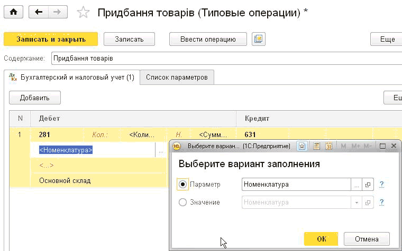Click the M+ memory button in dialog title bar

[x=355, y=146]
